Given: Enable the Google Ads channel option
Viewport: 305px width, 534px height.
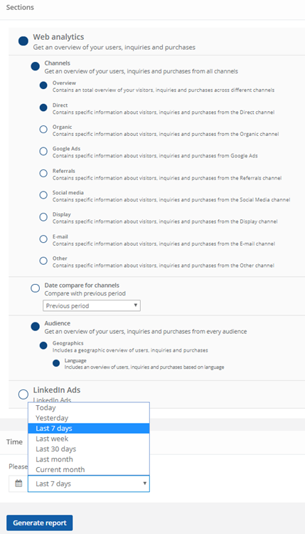Looking at the screenshot, I should pos(43,151).
